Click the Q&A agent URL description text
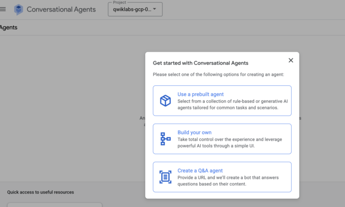The height and width of the screenshot is (207, 345). pyautogui.click(x=228, y=181)
